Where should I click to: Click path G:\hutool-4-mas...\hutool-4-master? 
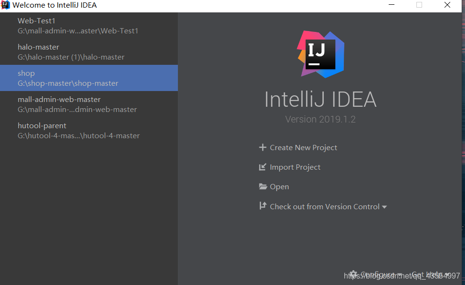tap(79, 136)
